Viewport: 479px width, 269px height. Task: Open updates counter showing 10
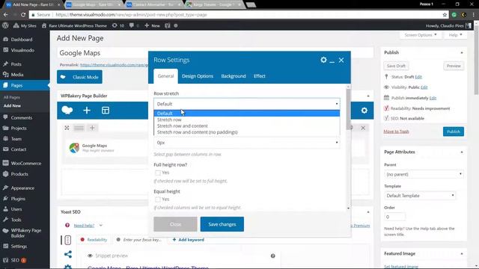[x=118, y=25]
